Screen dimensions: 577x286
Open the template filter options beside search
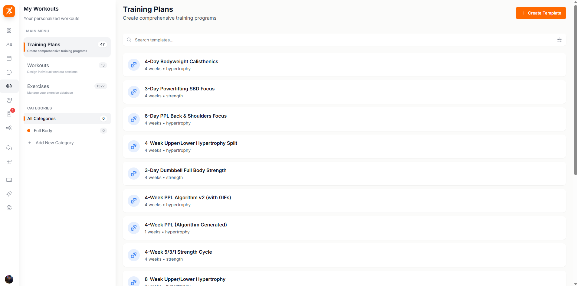pos(559,40)
